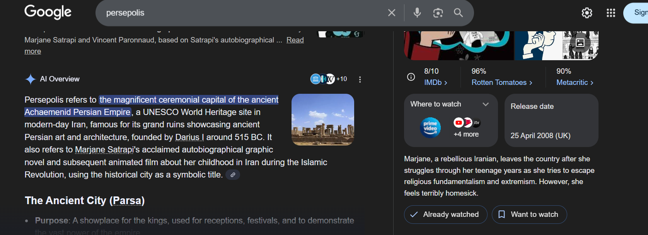The width and height of the screenshot is (648, 235).
Task: Open the Metacritic rating link
Action: pos(575,83)
